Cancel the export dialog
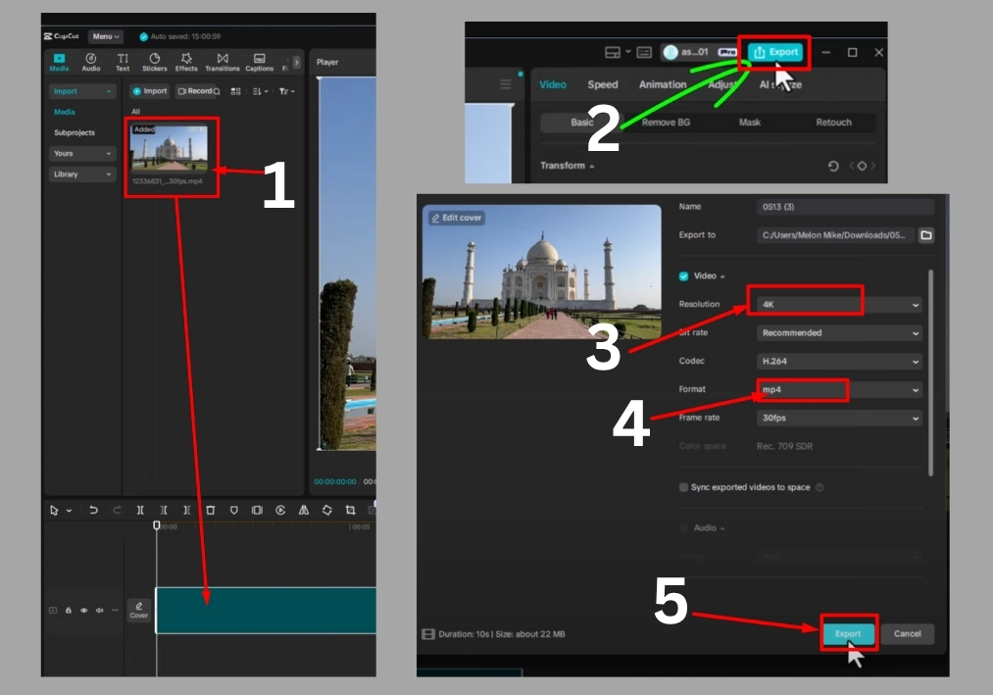Image resolution: width=993 pixels, height=695 pixels. (907, 633)
